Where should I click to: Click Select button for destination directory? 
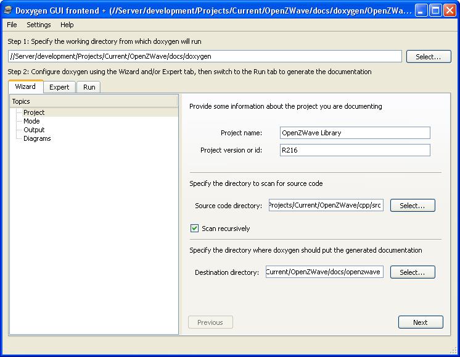tap(413, 272)
